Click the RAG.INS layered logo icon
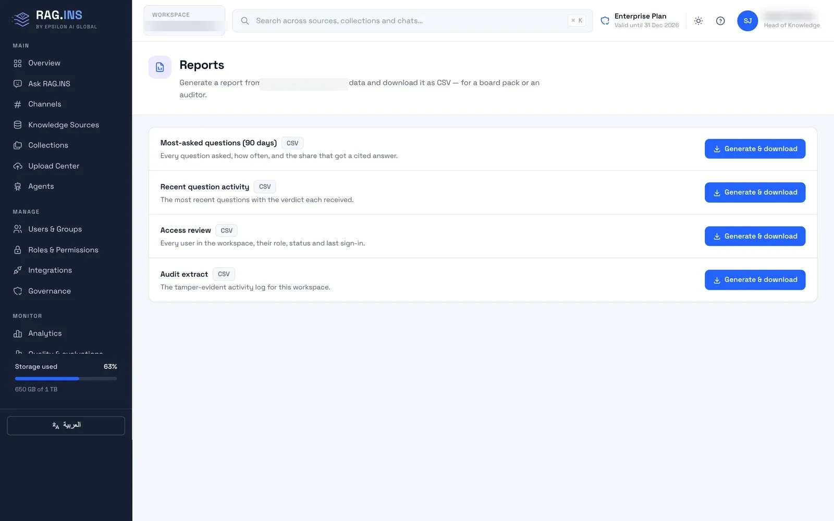The width and height of the screenshot is (834, 521). click(x=21, y=19)
